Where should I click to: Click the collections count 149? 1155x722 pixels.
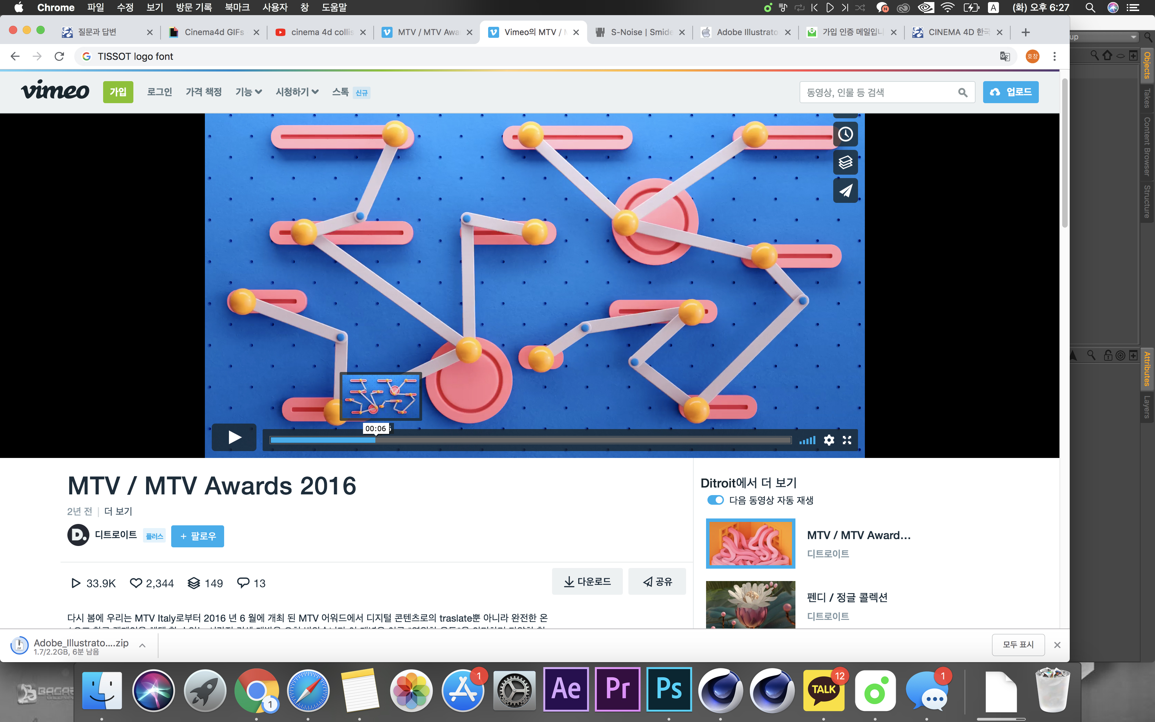pos(205,583)
